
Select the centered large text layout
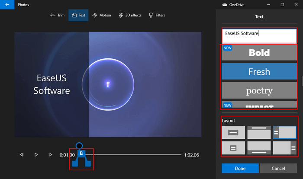point(233,132)
